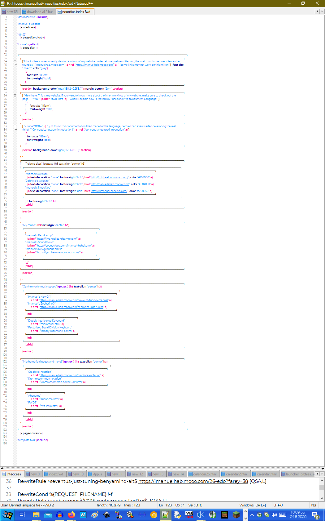This screenshot has width=325, height=521.
Task: Select the neocities-index.fwd tab
Action: tap(75, 12)
